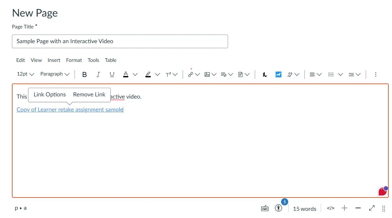Click the insert document icon

[240, 74]
